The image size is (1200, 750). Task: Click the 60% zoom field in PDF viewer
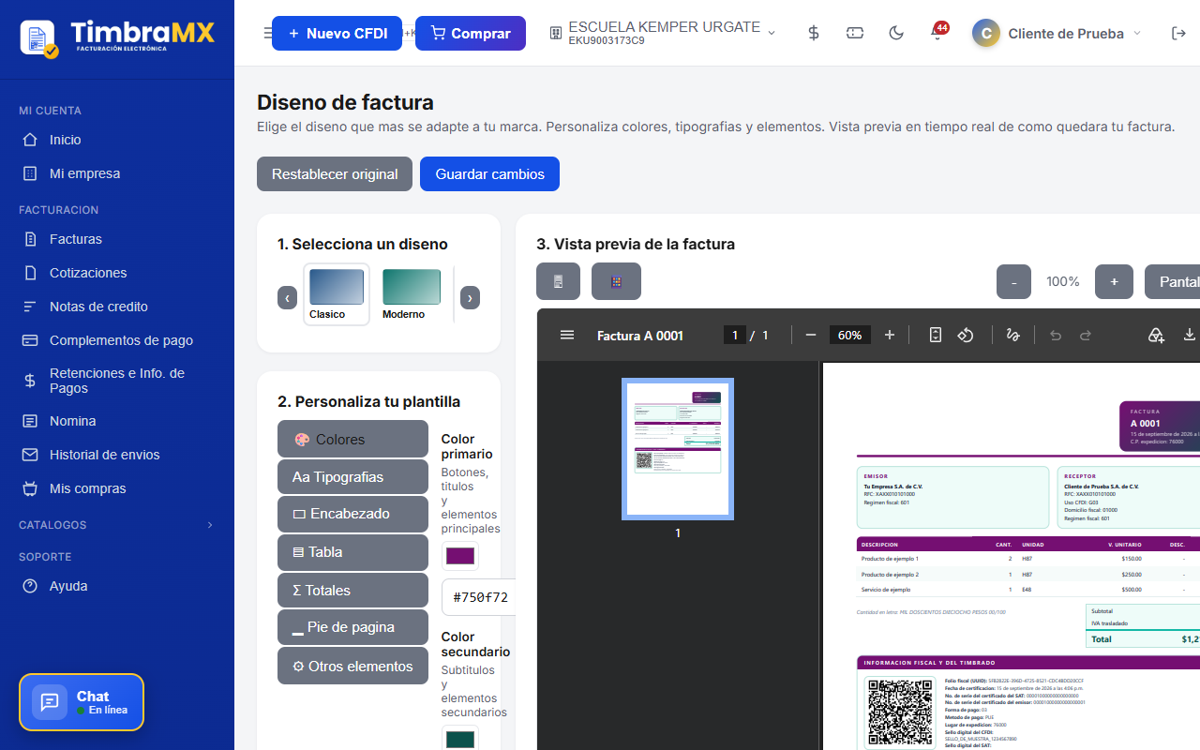point(850,335)
